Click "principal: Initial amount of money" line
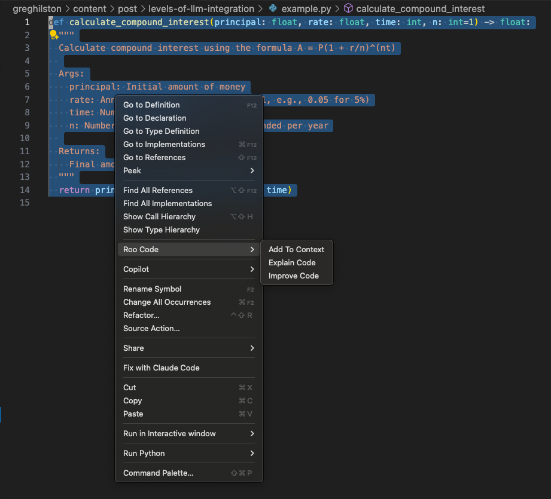 157,87
